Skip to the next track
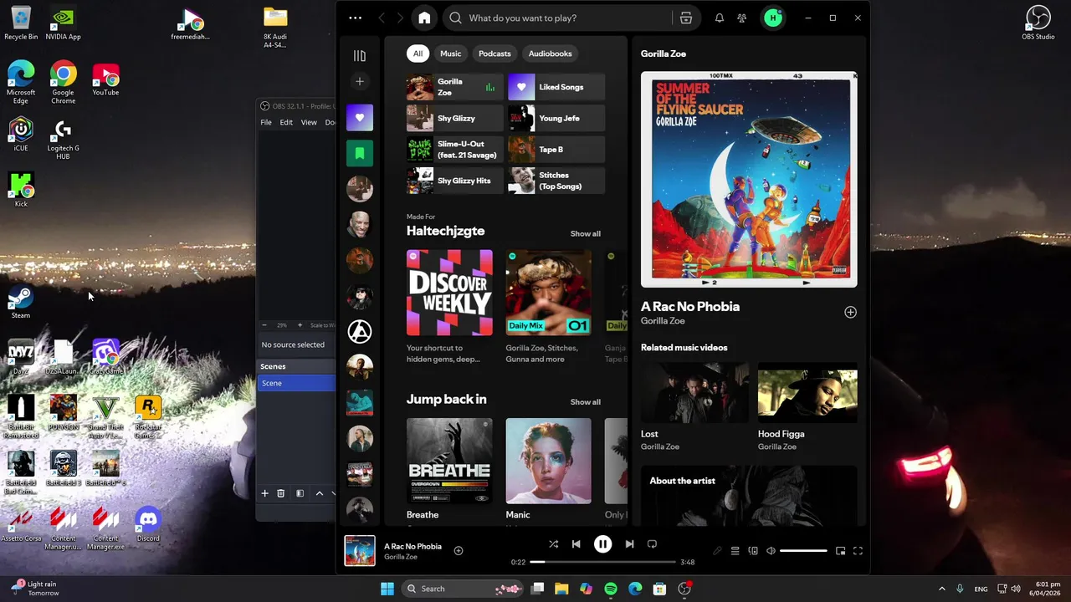 (629, 544)
